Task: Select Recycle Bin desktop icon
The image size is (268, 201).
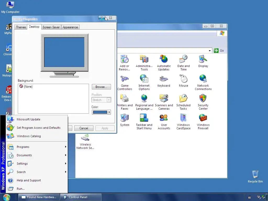Action: tap(255, 177)
